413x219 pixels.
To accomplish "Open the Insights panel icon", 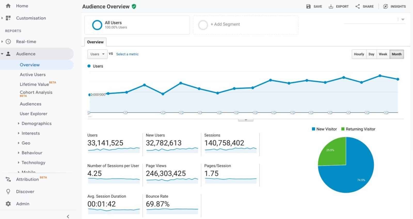I will [385, 6].
